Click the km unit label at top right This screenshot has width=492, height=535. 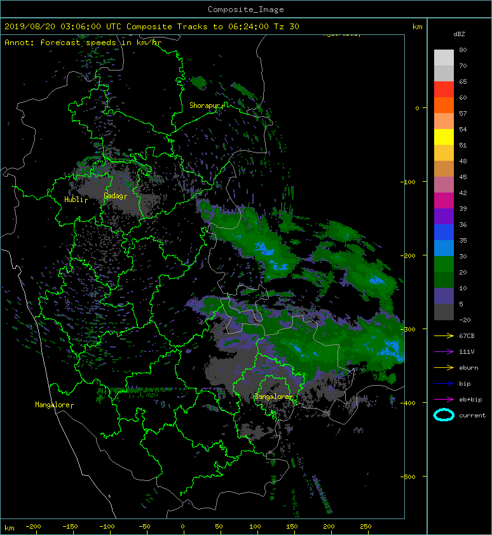pos(417,27)
